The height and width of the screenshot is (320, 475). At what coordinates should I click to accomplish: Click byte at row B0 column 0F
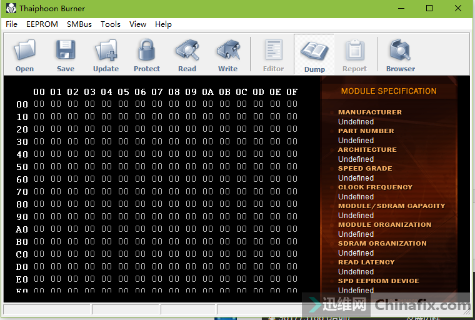(292, 241)
